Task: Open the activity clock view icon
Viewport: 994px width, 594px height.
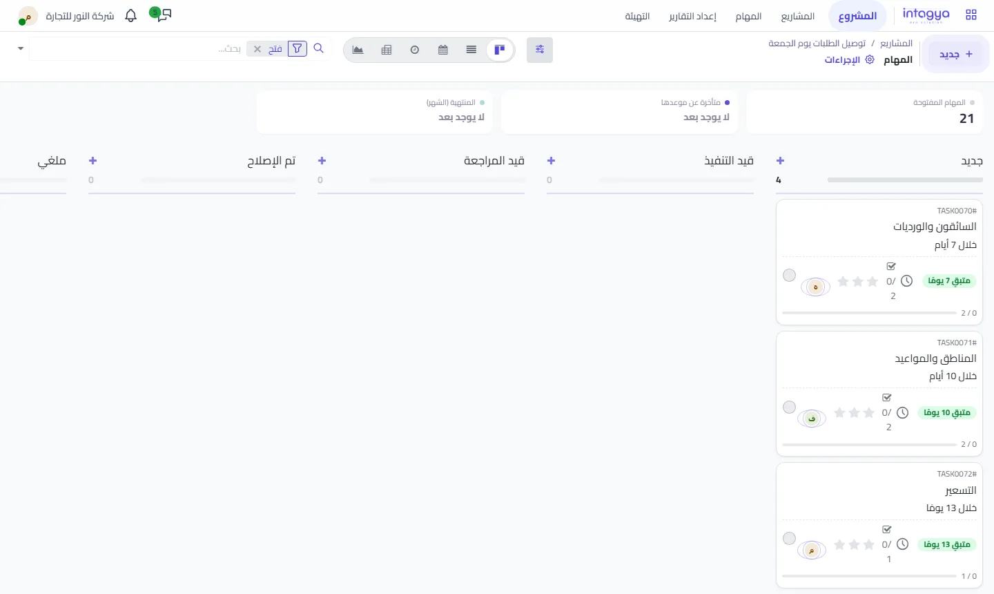Action: click(415, 50)
